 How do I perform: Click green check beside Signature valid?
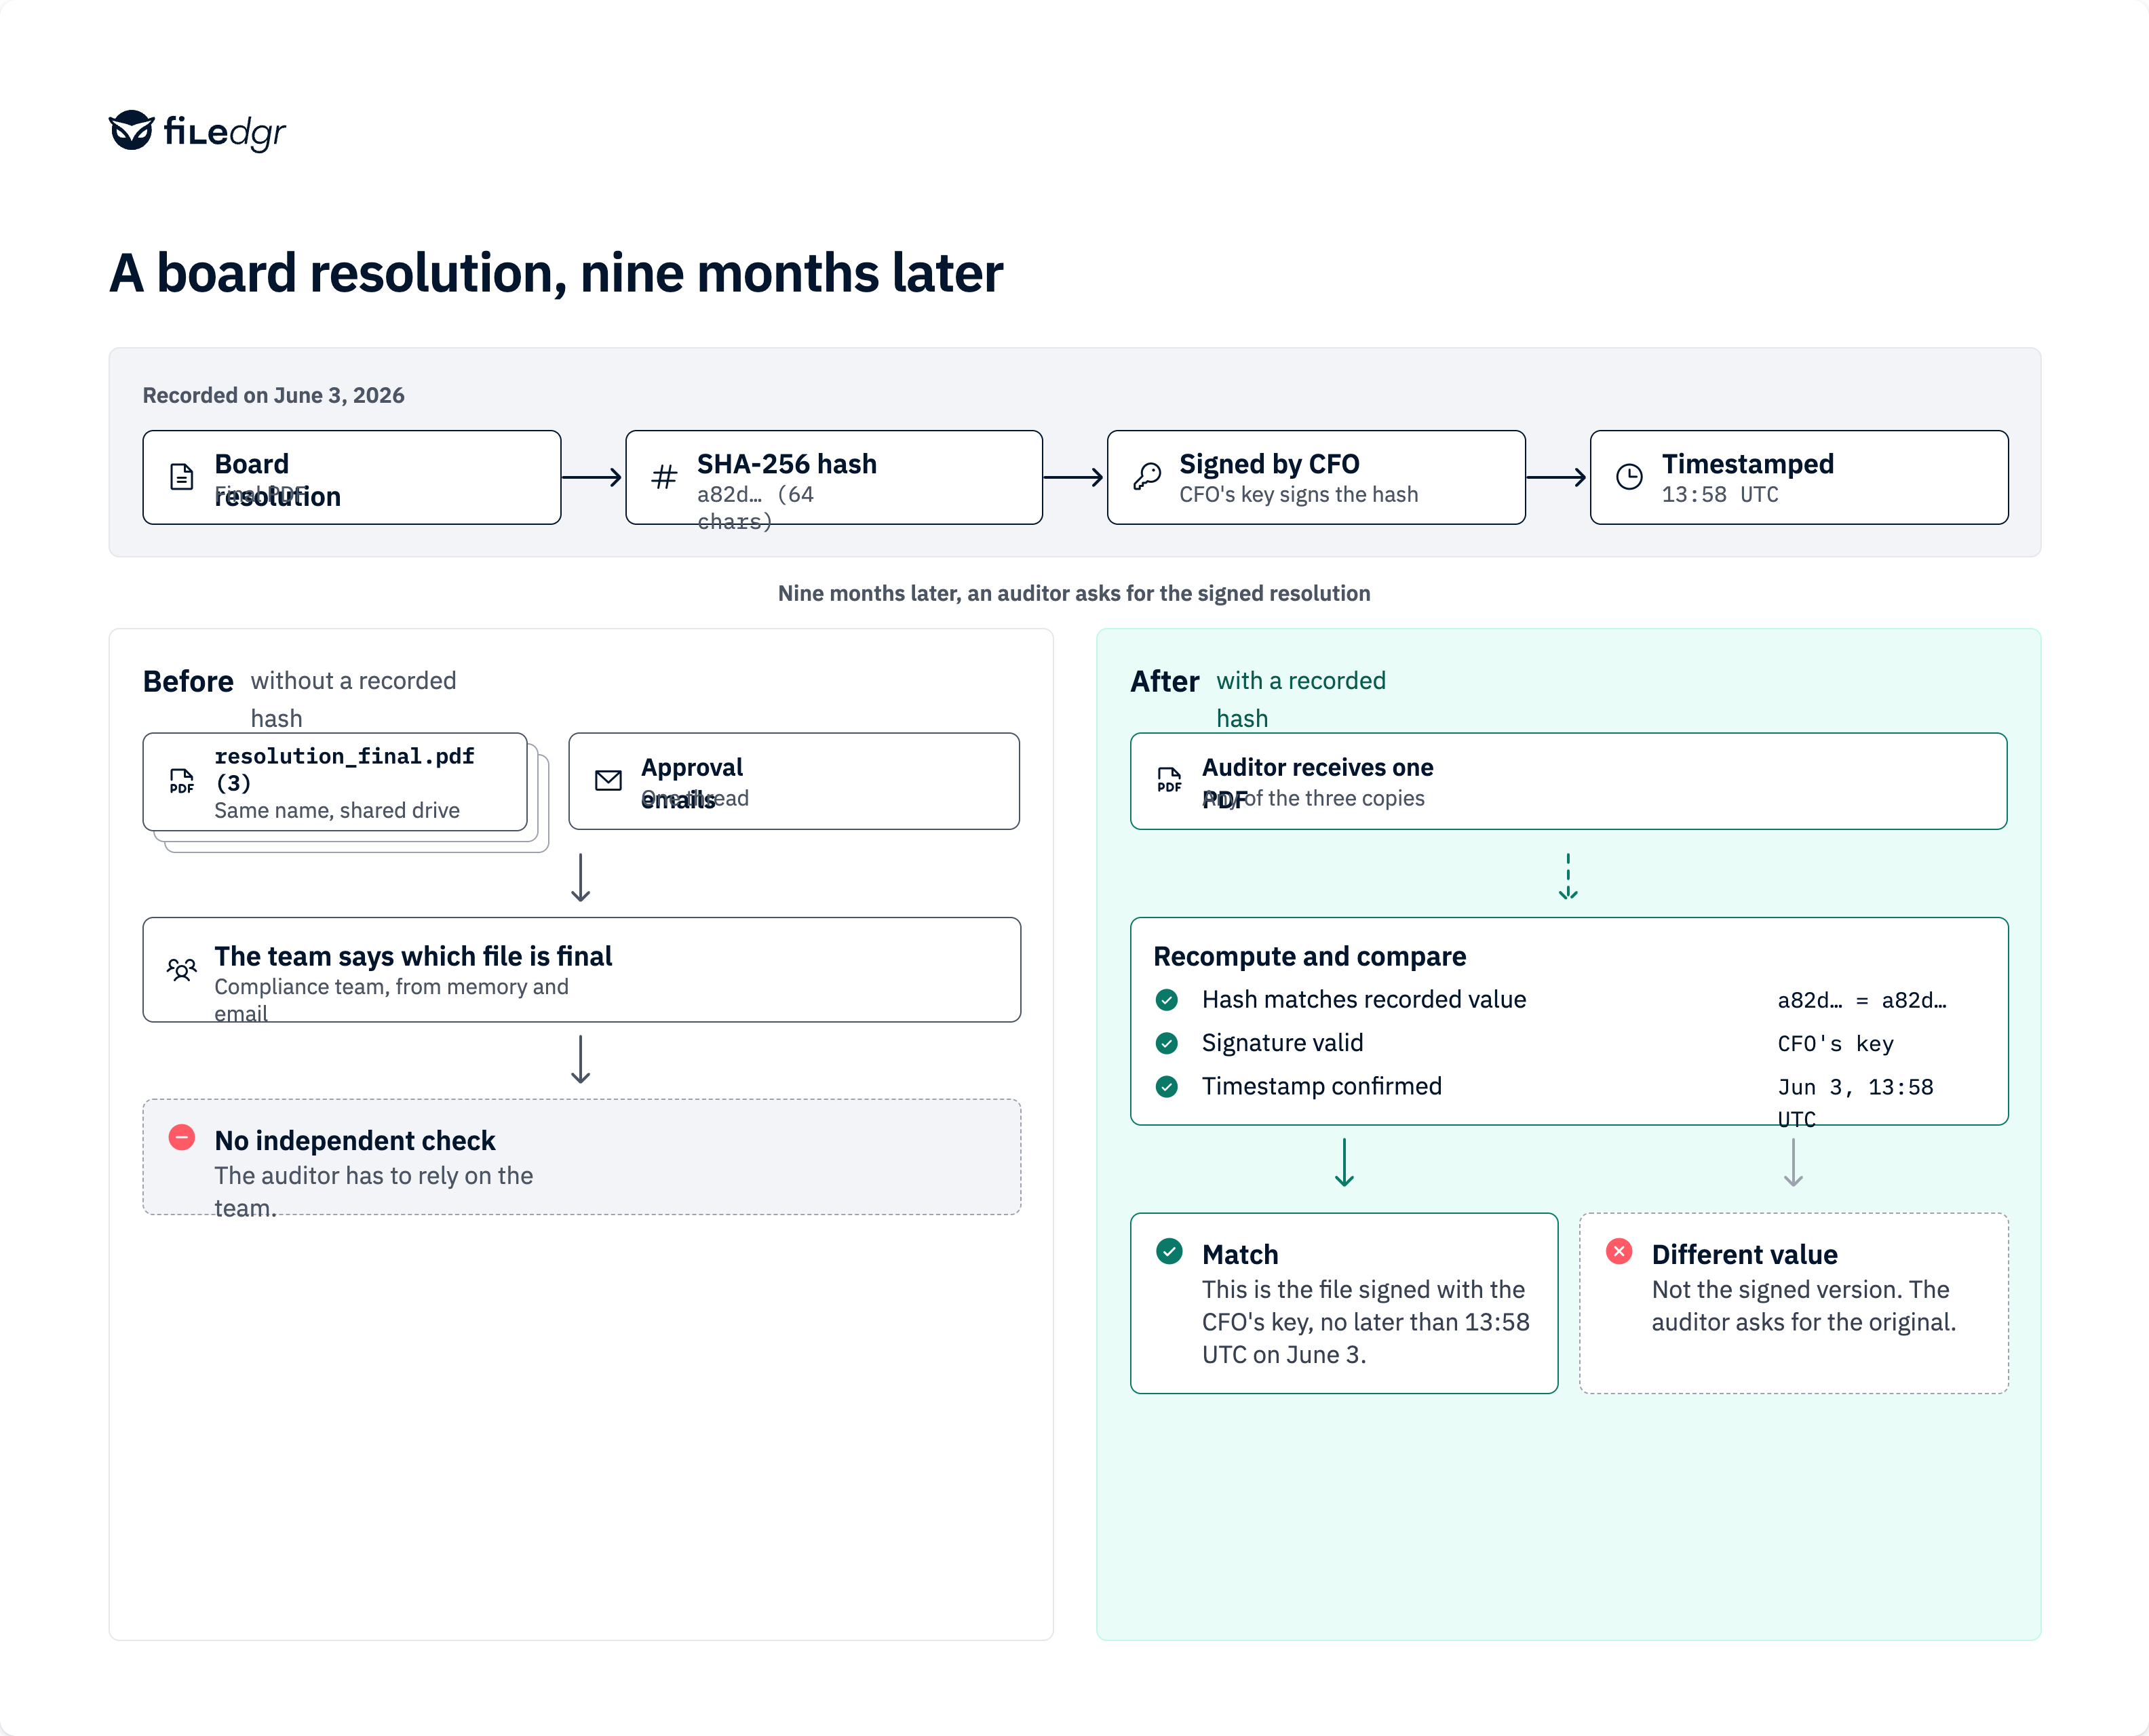(1167, 1043)
